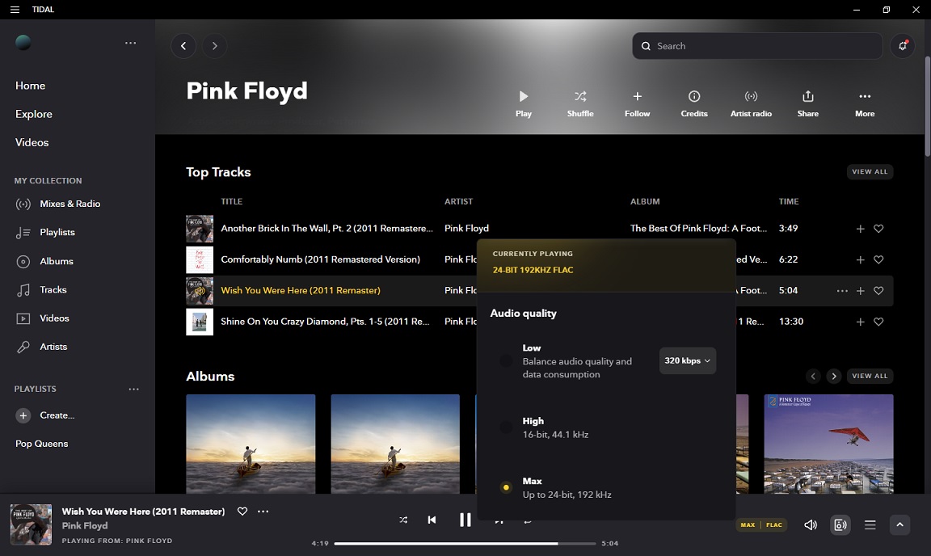Open the MAX FLAC quality badge
Viewport: 931px width, 556px height.
point(761,524)
